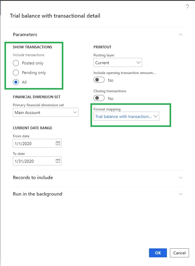Select the Pending only radio button
Image resolution: width=195 pixels, height=266 pixels.
(16, 73)
